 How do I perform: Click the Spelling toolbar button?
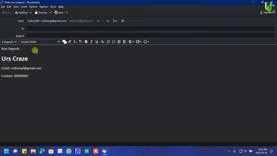tap(21, 13)
